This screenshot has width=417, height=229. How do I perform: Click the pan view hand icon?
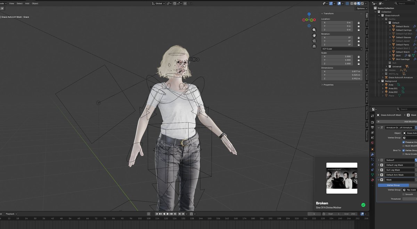(314, 35)
